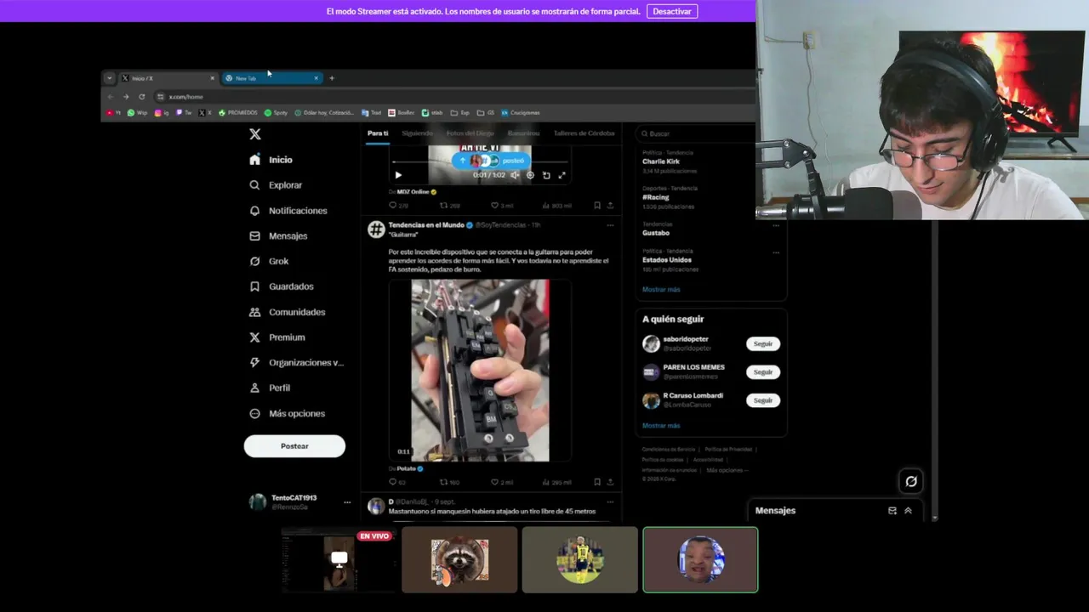Like the Guitarra post

tap(502, 482)
